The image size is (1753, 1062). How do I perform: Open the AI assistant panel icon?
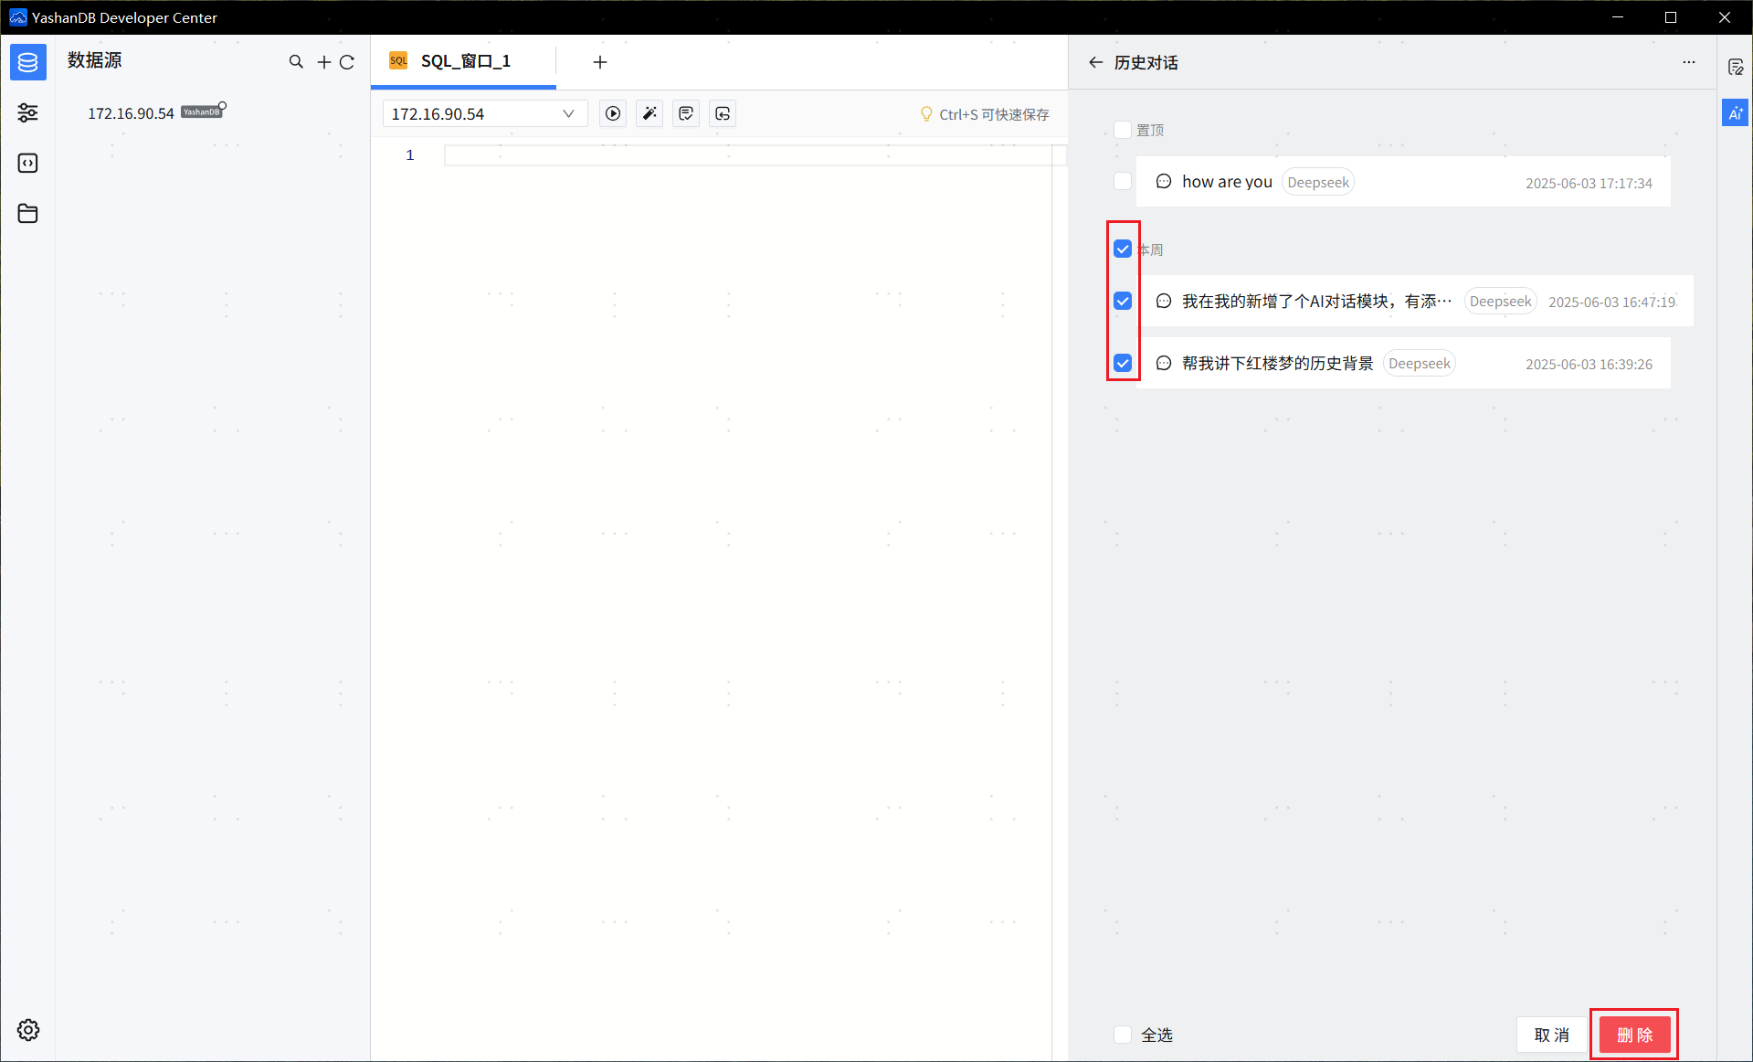coord(1735,113)
